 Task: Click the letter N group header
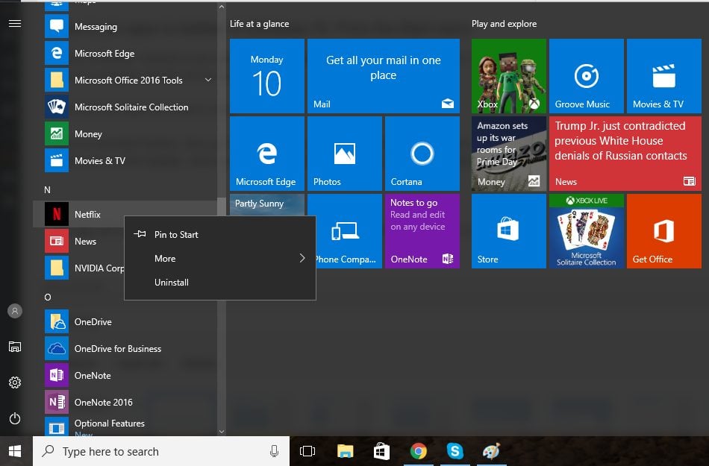tap(48, 189)
